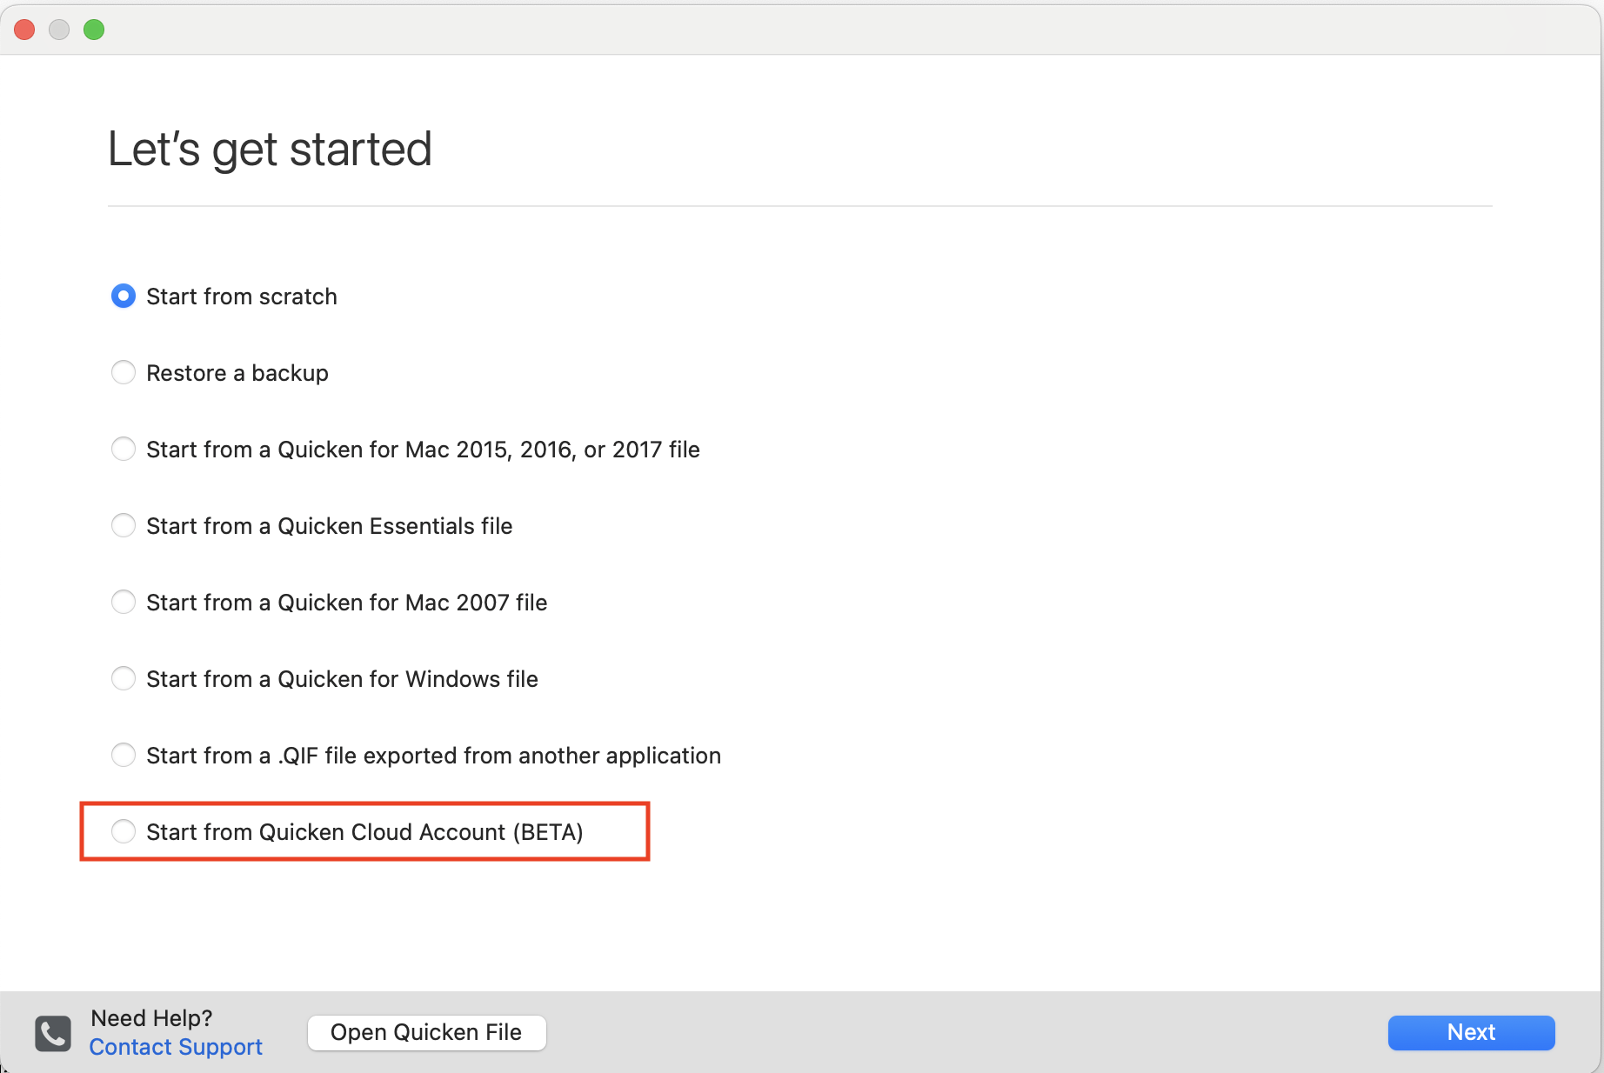This screenshot has height=1073, width=1604.
Task: Choose the .QIF file import option
Action: tap(124, 755)
